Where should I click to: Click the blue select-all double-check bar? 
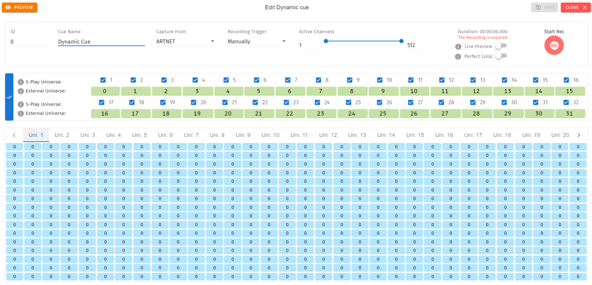(9, 97)
